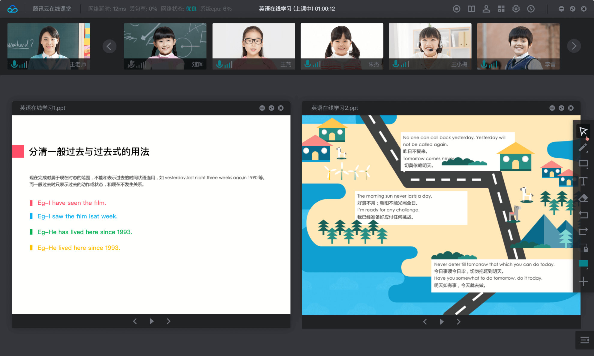Go to next slide in 英语在线学习1.ppt
Screen dimensions: 594x356
point(169,321)
